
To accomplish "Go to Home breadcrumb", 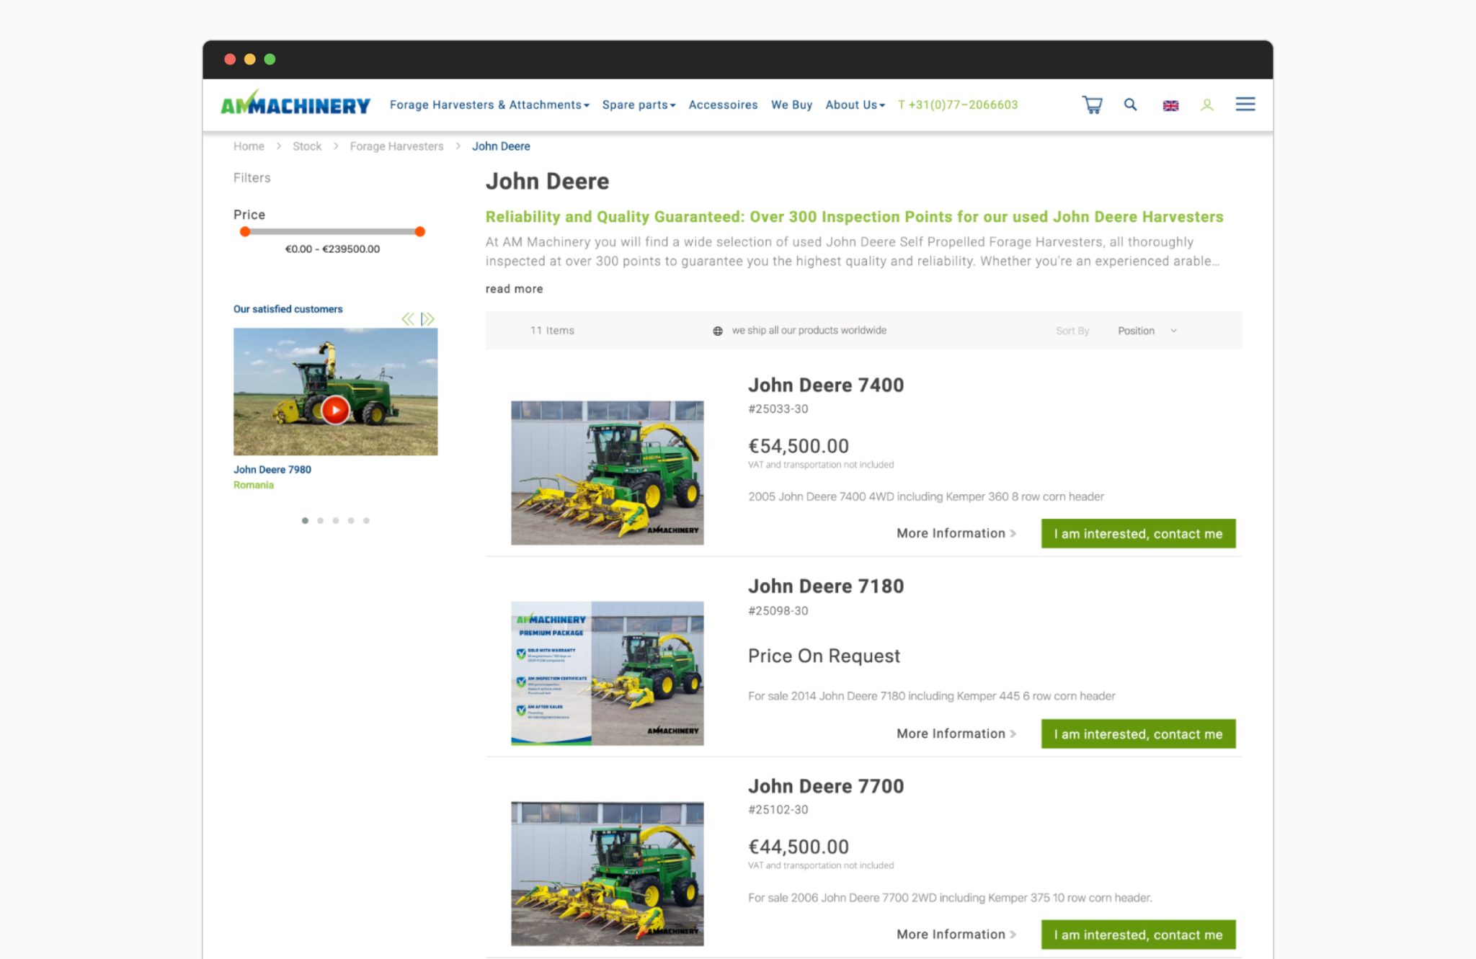I will 249,146.
